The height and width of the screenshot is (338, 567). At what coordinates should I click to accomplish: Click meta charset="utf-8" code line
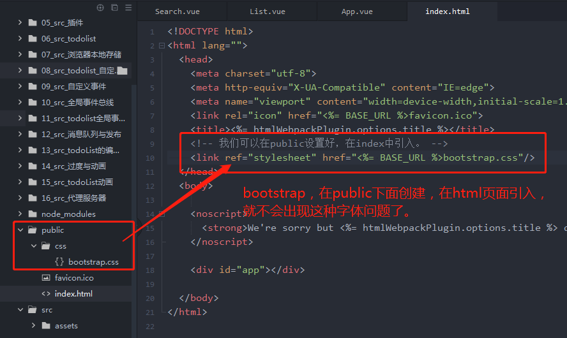253,74
